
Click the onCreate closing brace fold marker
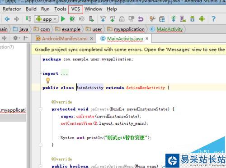(x=41, y=145)
